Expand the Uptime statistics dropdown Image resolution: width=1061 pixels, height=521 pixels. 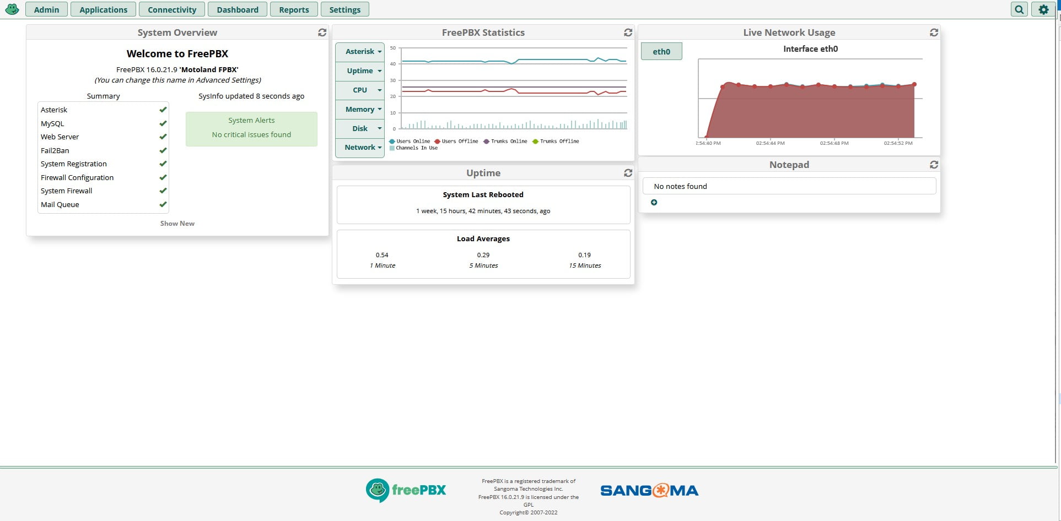pos(360,71)
